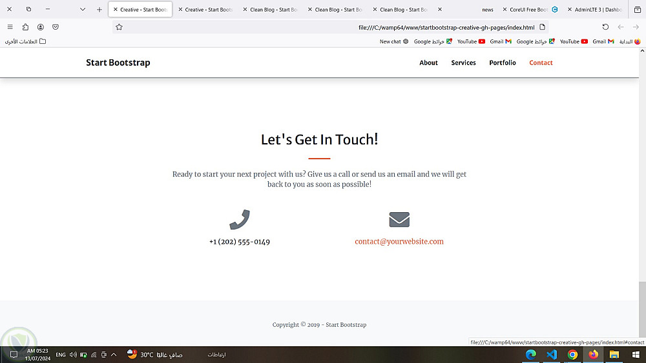Click the Meet Now tray icon

pyautogui.click(x=104, y=355)
